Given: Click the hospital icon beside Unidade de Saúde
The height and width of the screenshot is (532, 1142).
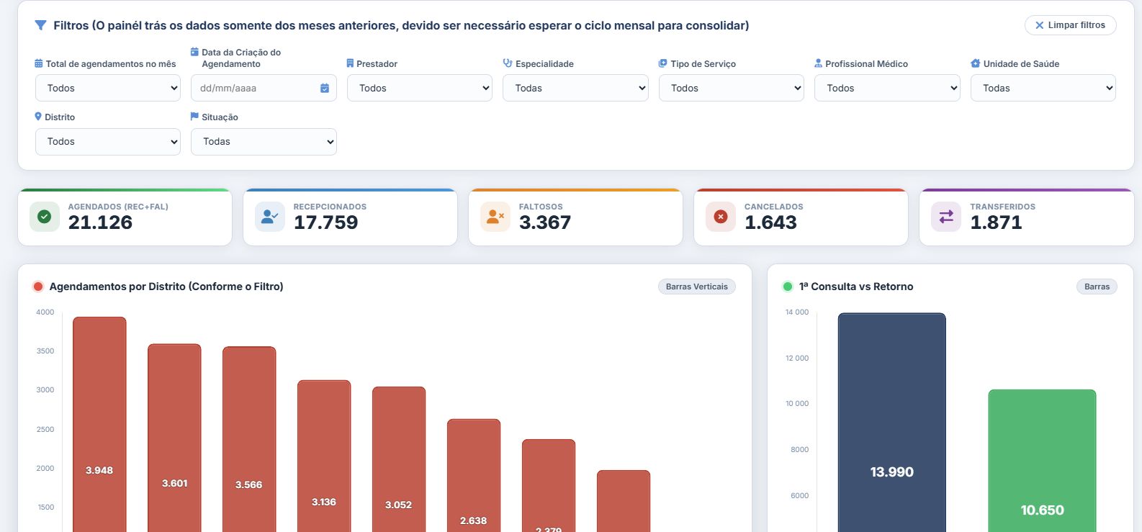Looking at the screenshot, I should [x=976, y=63].
